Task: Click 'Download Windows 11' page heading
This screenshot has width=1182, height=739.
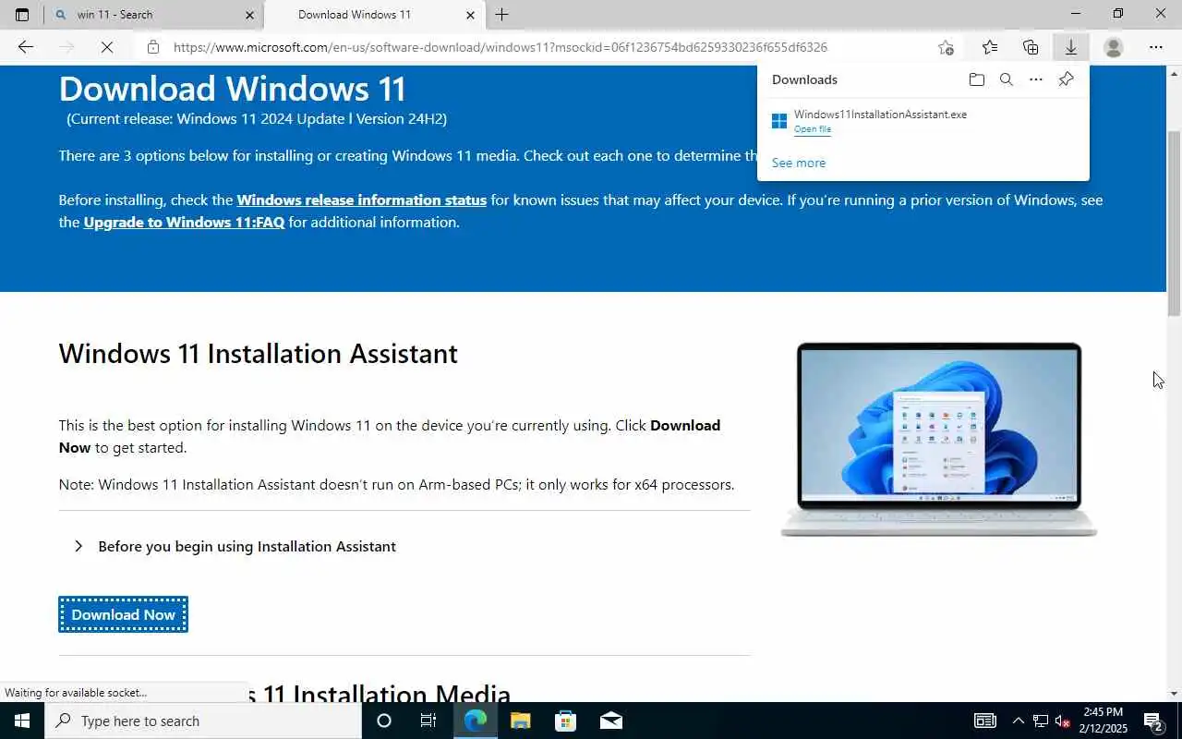Action: click(233, 89)
